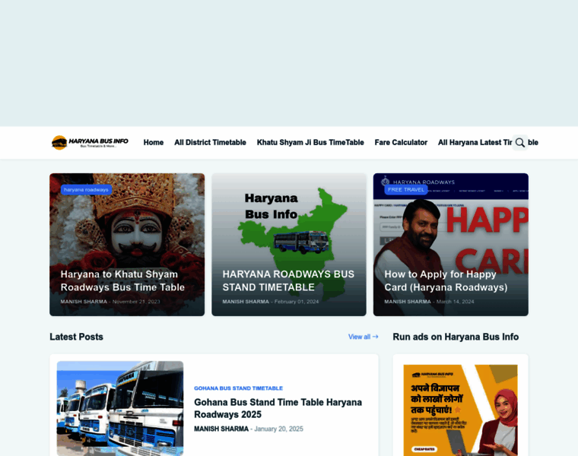Screen dimensions: 578x456
Task: Click MANISH SHARMA author on Gohana post
Action: click(221, 429)
